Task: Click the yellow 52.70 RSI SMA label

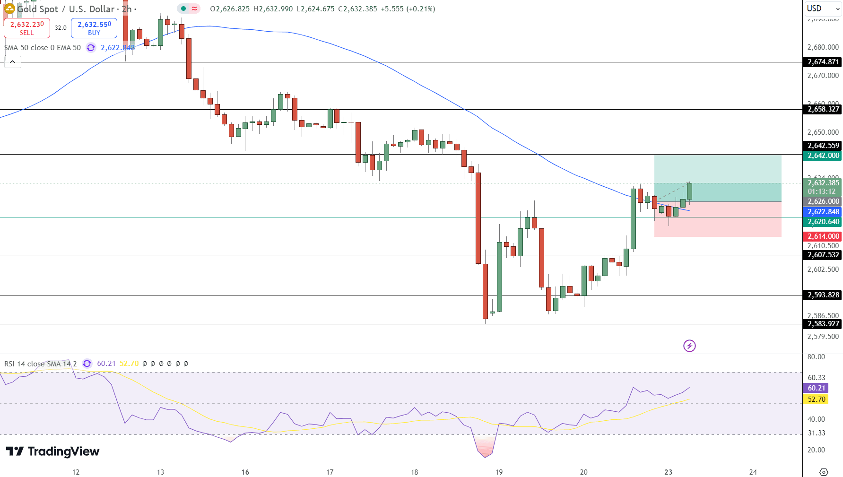Action: click(x=816, y=399)
